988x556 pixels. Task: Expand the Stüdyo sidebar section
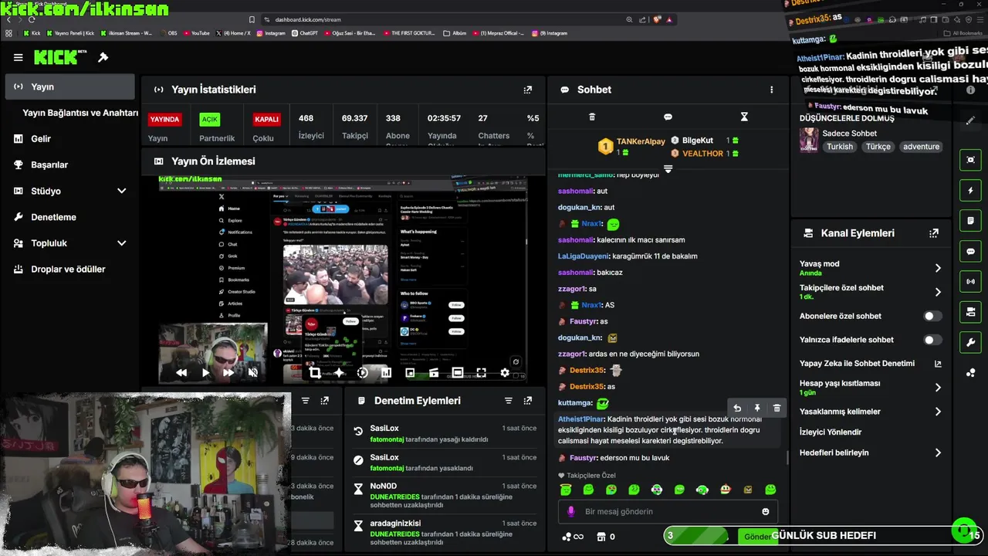[121, 191]
